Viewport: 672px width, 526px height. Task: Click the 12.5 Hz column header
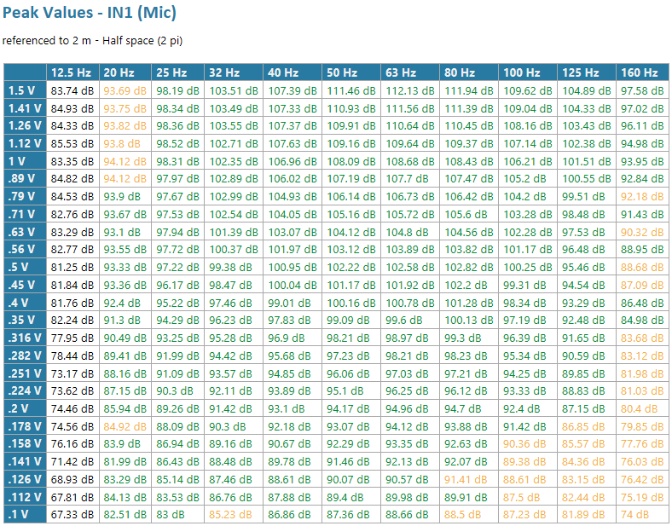pyautogui.click(x=72, y=72)
